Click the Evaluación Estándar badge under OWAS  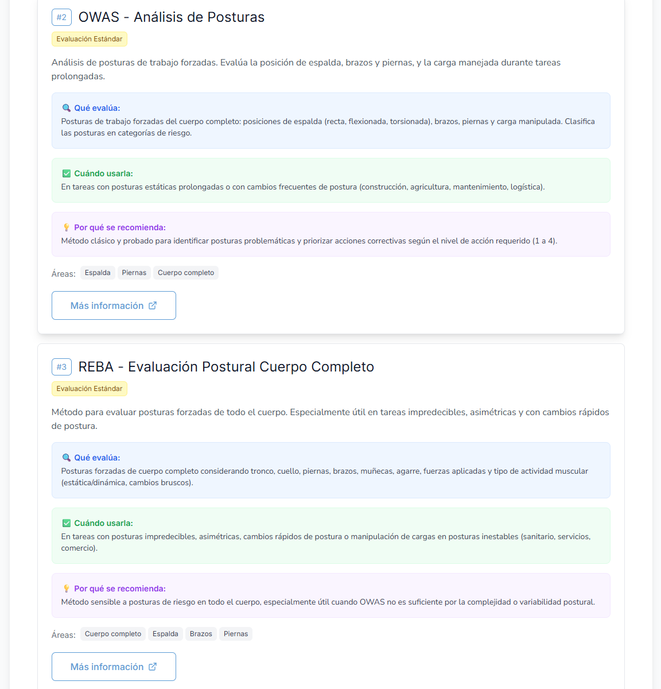[x=90, y=39]
